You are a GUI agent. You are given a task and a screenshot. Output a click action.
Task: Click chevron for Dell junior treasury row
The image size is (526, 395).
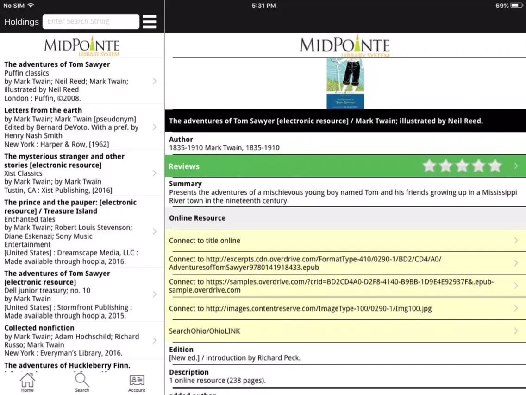155,294
